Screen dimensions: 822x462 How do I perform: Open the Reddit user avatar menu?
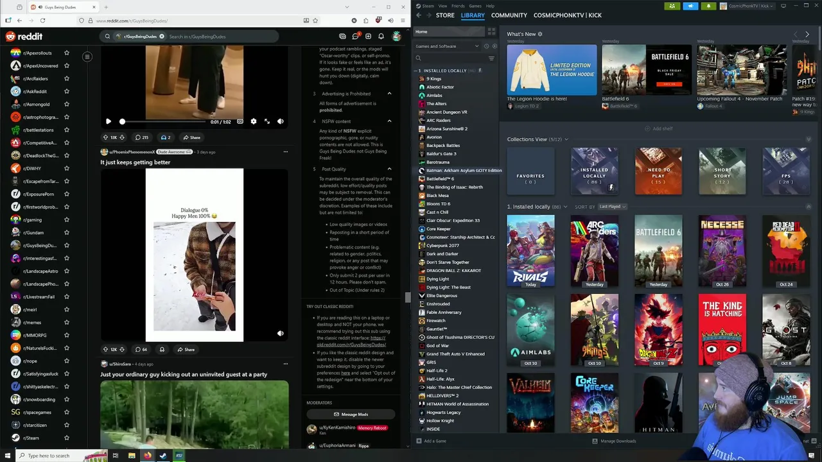pyautogui.click(x=398, y=37)
